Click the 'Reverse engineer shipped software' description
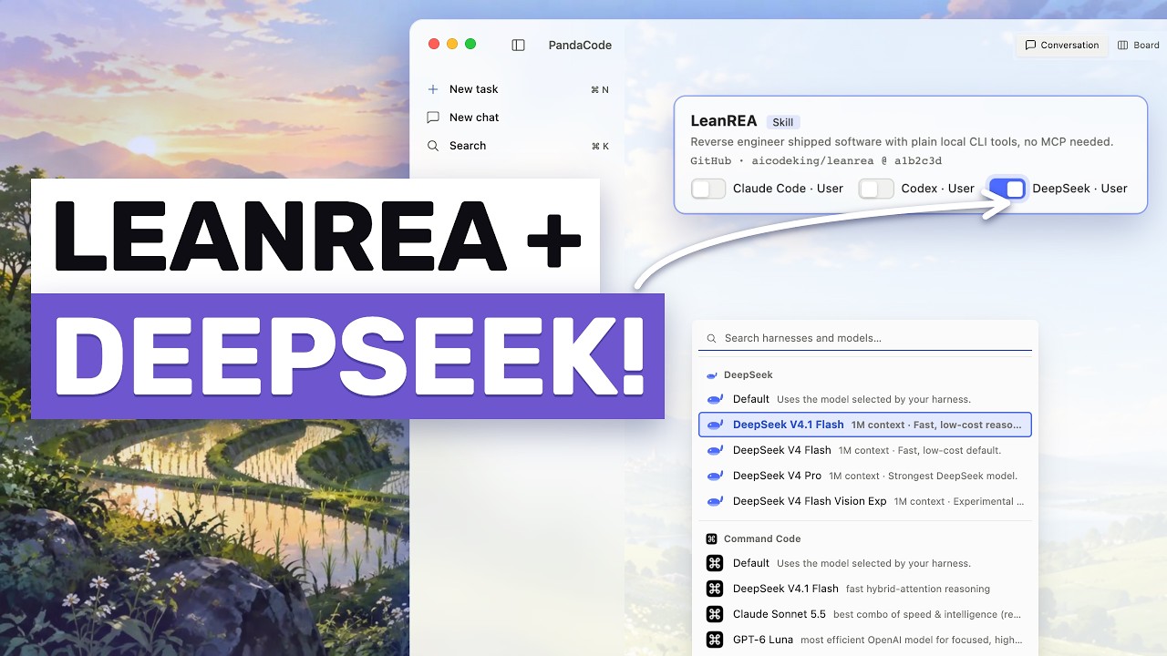This screenshot has width=1167, height=656. click(902, 142)
